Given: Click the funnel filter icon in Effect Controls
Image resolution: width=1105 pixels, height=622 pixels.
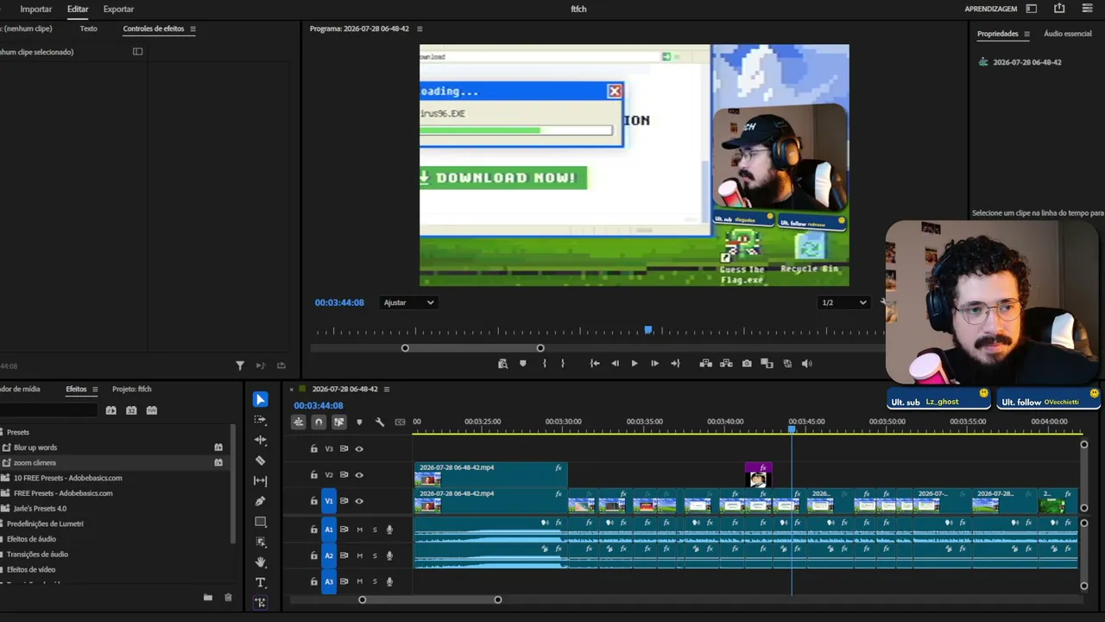Looking at the screenshot, I should [240, 365].
